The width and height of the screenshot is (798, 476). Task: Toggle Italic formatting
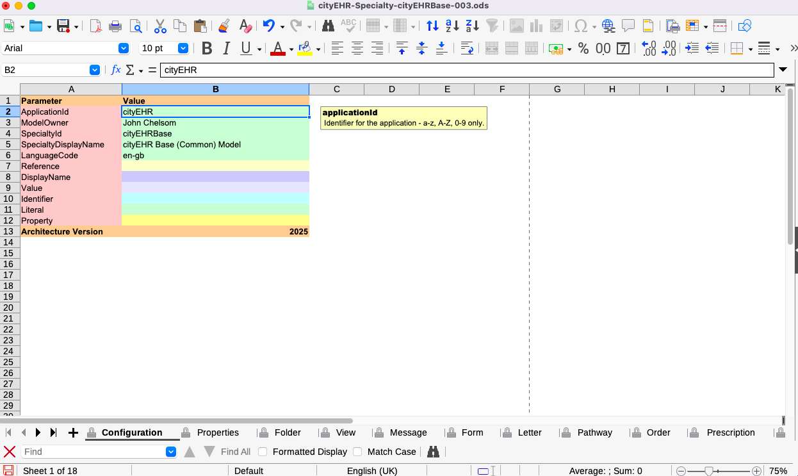tap(226, 48)
